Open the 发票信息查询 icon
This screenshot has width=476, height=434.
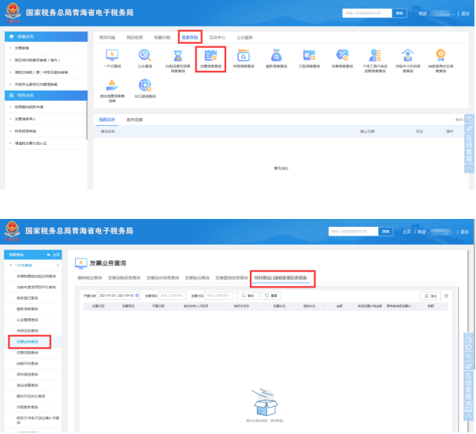(210, 57)
